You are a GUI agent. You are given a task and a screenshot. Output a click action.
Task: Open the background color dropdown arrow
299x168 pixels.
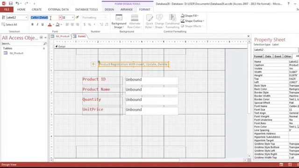pyautogui.click(x=61, y=25)
